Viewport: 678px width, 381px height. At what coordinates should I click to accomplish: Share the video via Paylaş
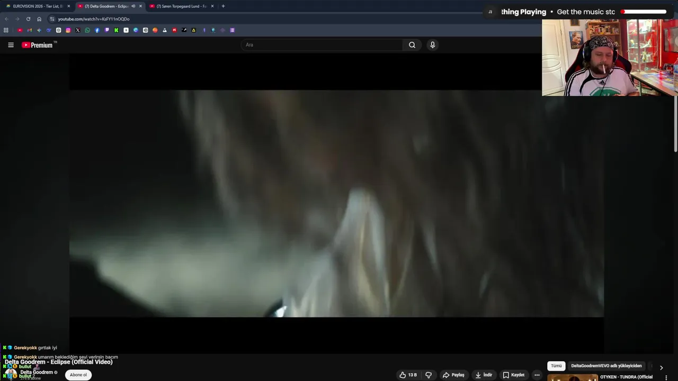coord(453,375)
